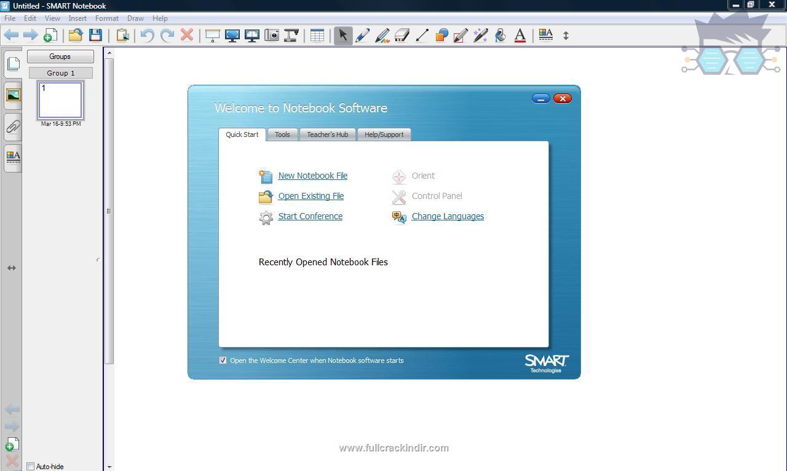Start the Document Camera tool
787x471 pixels.
click(291, 35)
